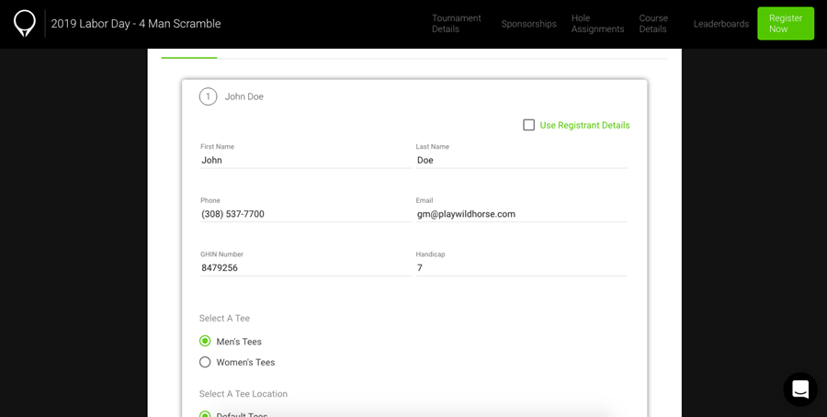
Task: Go to the Sponsorships page
Action: (528, 24)
